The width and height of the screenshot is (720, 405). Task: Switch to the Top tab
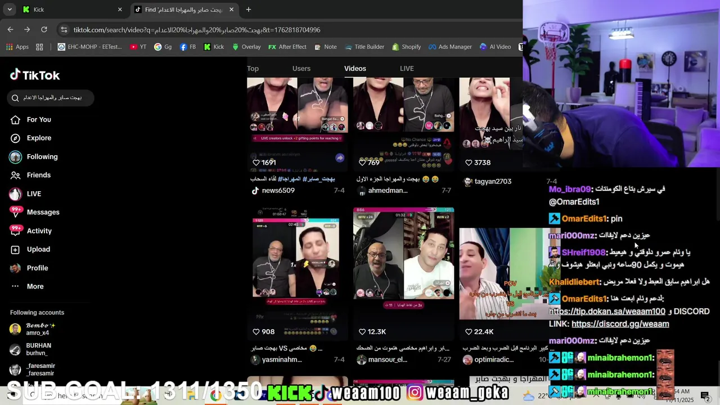(253, 68)
